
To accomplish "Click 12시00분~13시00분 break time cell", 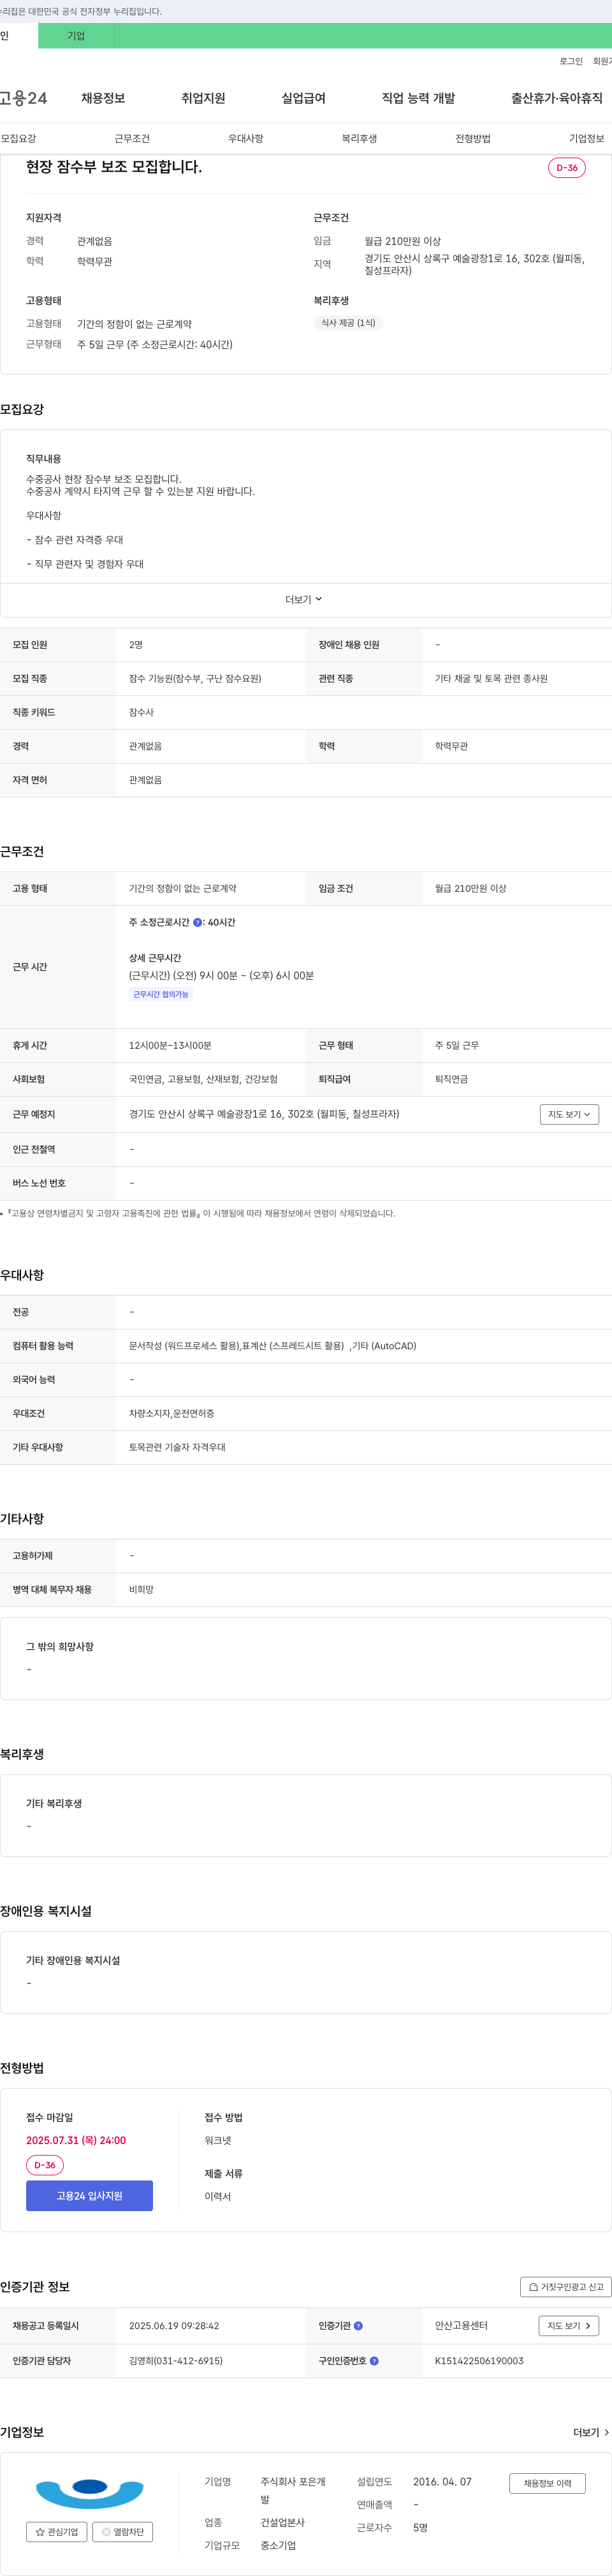I will click(x=170, y=1046).
